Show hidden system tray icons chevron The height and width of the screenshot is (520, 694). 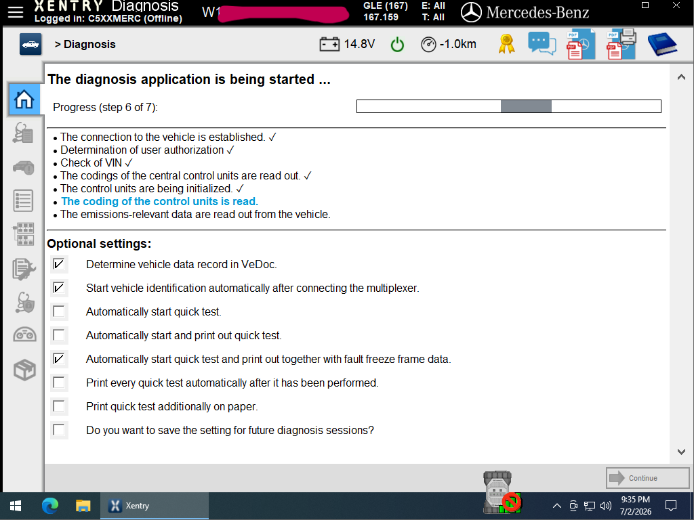tap(557, 505)
